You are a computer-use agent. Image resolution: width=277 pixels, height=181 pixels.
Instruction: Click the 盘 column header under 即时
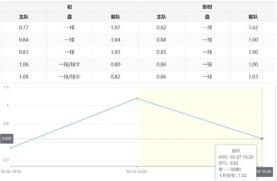point(207,17)
